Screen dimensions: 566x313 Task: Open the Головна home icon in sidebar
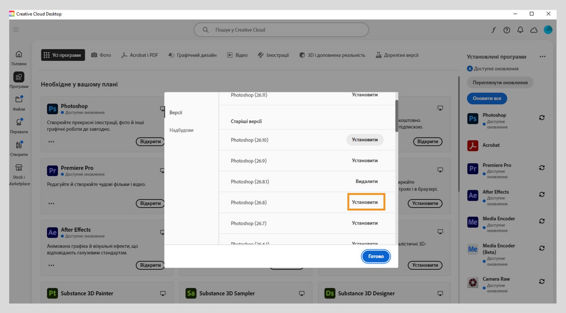(x=19, y=54)
